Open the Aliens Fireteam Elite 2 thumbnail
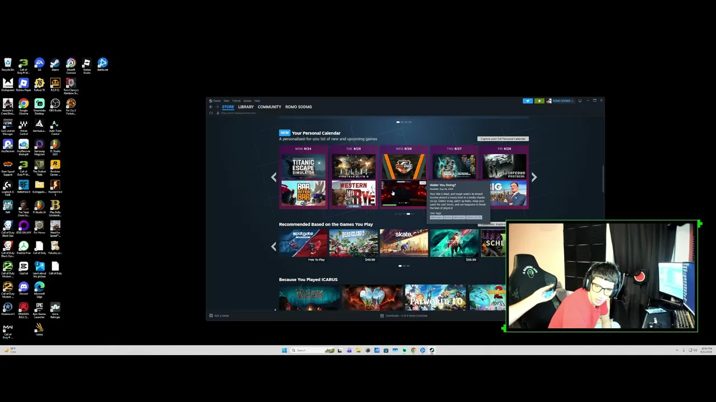Viewport: 716px width, 402px height. 354,166
